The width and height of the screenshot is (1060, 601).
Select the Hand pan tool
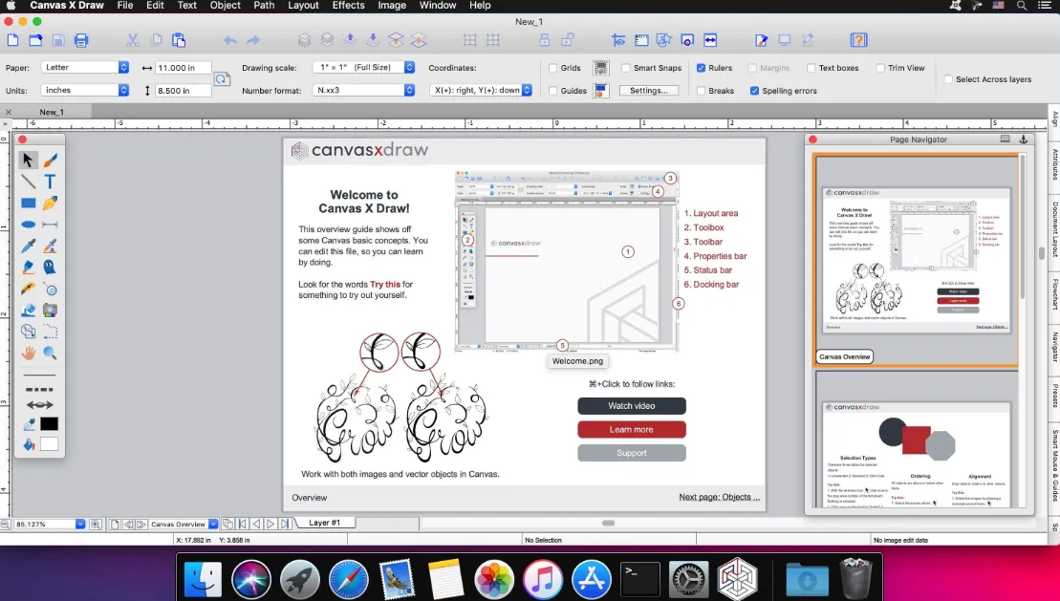pyautogui.click(x=28, y=353)
